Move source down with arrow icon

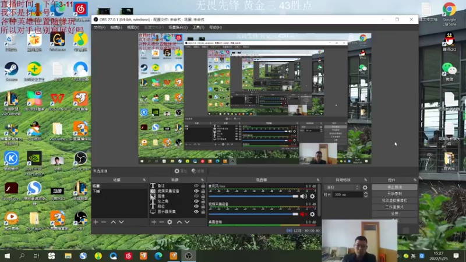[x=187, y=222]
